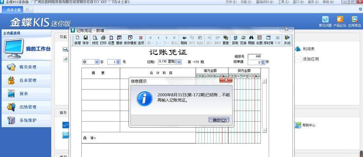
Task: Open the 日期 date dropdown
Action: click(179, 62)
